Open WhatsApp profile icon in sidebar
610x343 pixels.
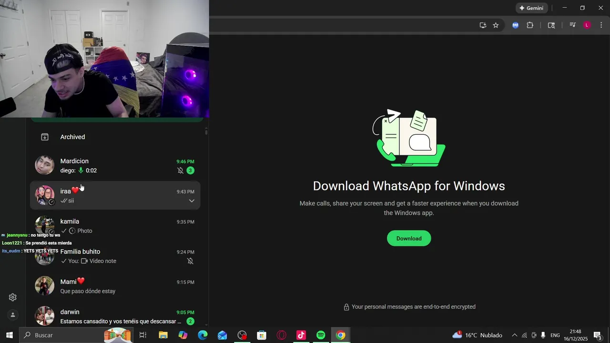point(13,315)
